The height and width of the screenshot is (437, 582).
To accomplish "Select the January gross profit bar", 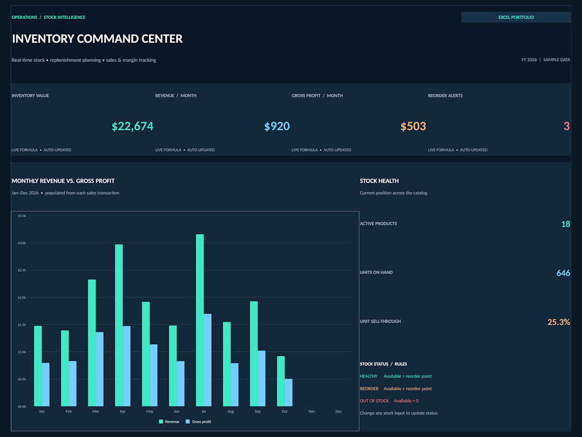I will (x=46, y=385).
